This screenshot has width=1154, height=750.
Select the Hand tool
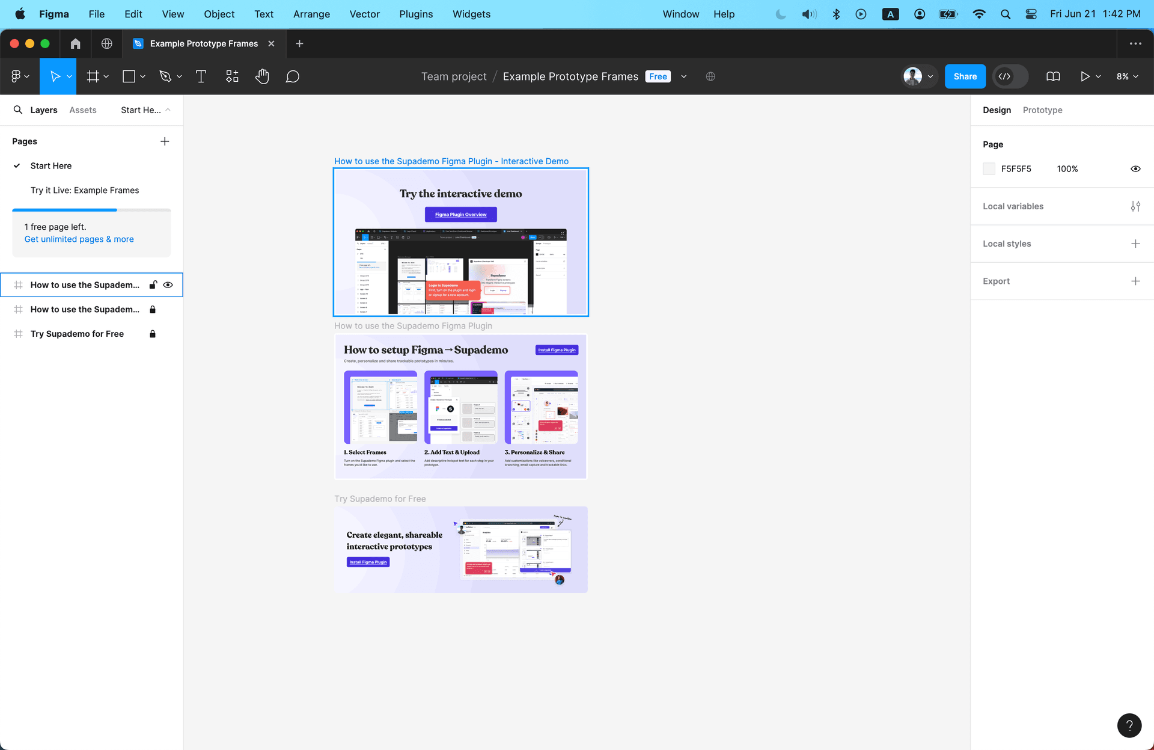(x=262, y=76)
